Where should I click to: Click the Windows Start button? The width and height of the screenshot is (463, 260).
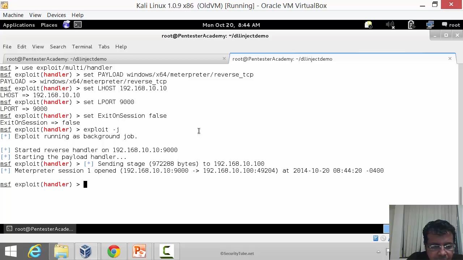[11, 251]
